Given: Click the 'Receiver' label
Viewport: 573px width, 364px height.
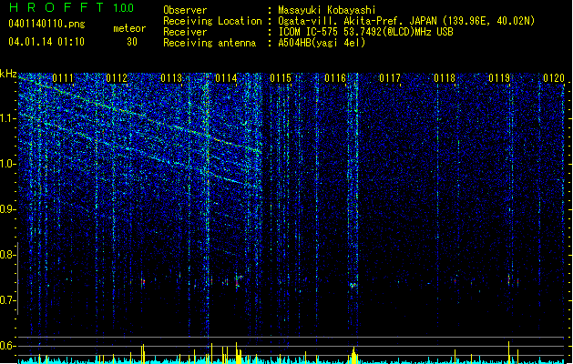Looking at the screenshot, I should click(x=185, y=32).
